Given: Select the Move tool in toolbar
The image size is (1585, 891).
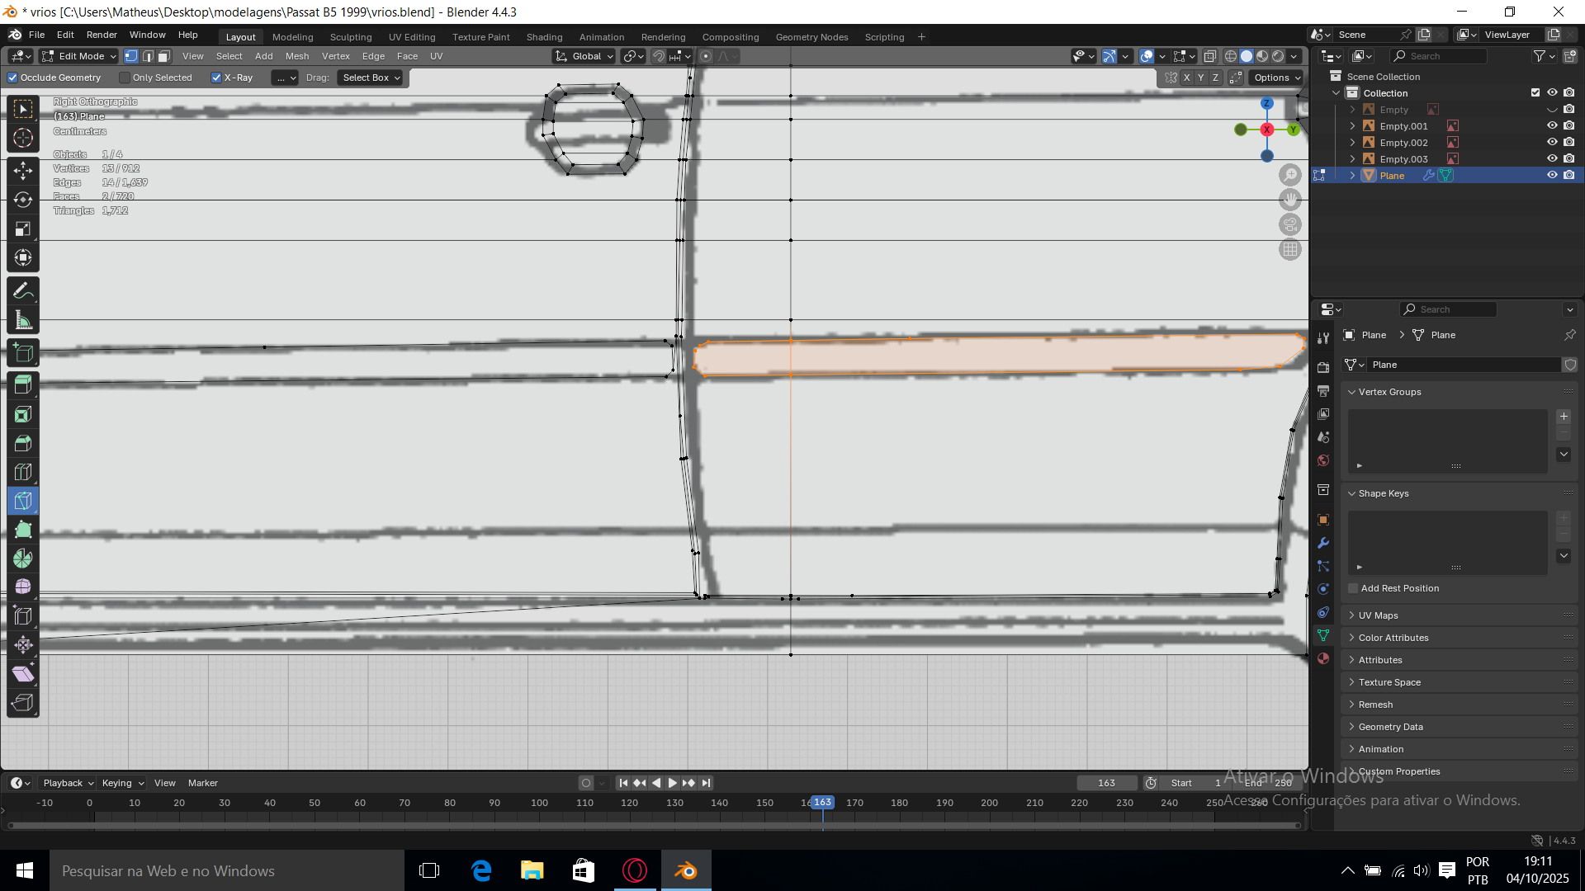Looking at the screenshot, I should (x=23, y=171).
